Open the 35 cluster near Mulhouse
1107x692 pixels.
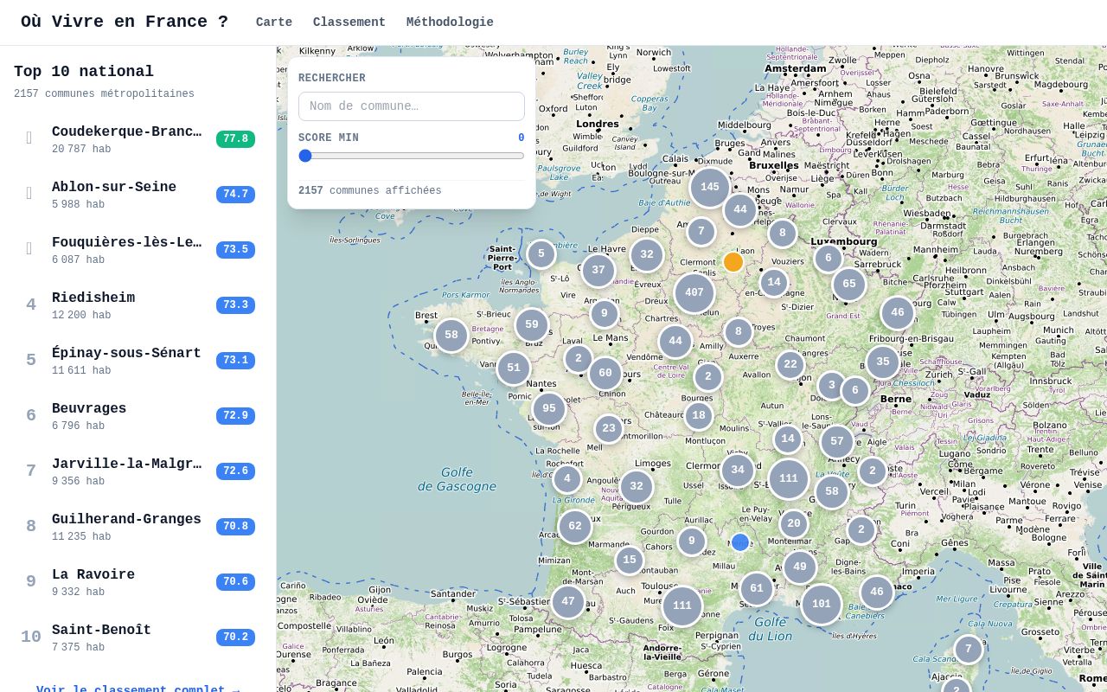click(883, 362)
